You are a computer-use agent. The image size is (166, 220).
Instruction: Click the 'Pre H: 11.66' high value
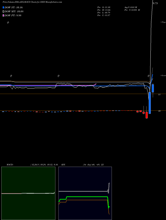(x=104, y=10)
